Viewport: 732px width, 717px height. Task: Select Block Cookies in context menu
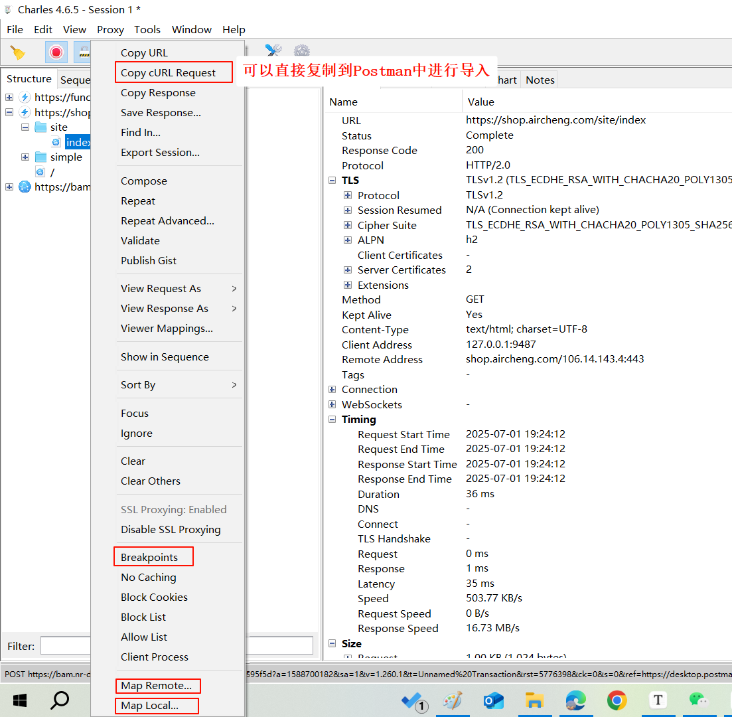(154, 597)
